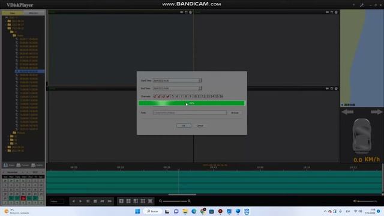Enable channel 9 checkbox
Image resolution: width=384 pixels, height=216 pixels.
pyautogui.click(x=190, y=96)
